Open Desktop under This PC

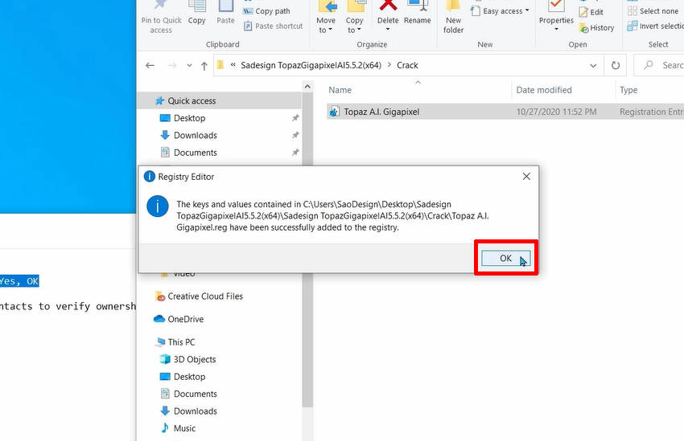coord(189,377)
